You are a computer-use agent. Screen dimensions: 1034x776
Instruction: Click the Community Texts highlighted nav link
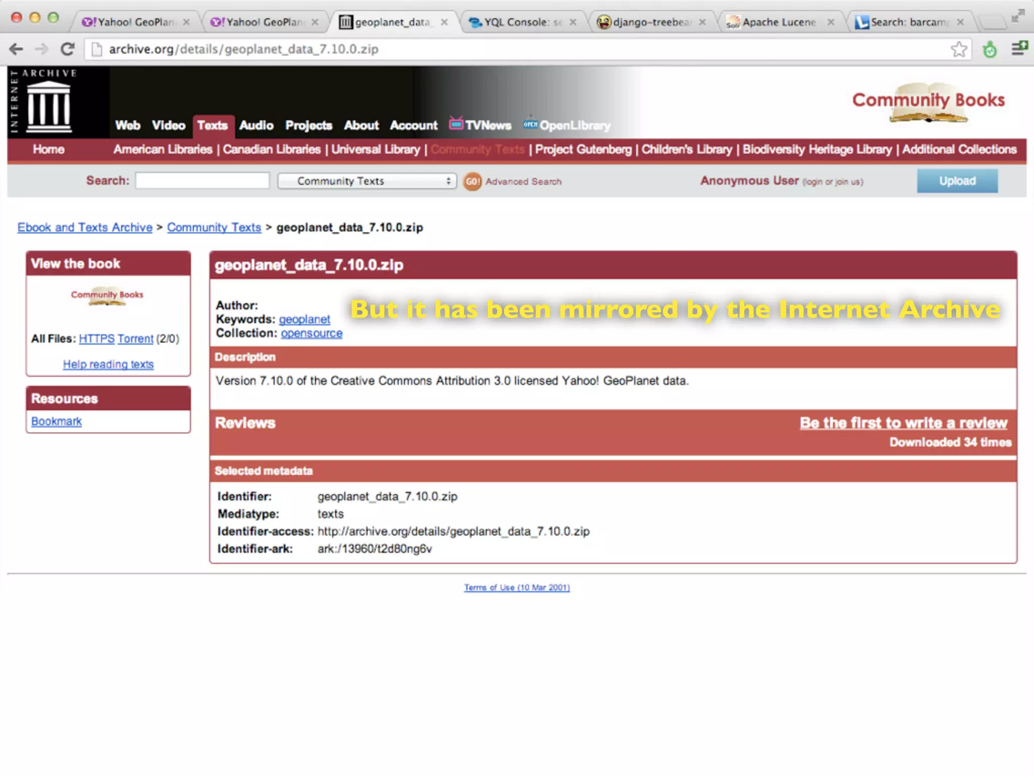tap(478, 150)
